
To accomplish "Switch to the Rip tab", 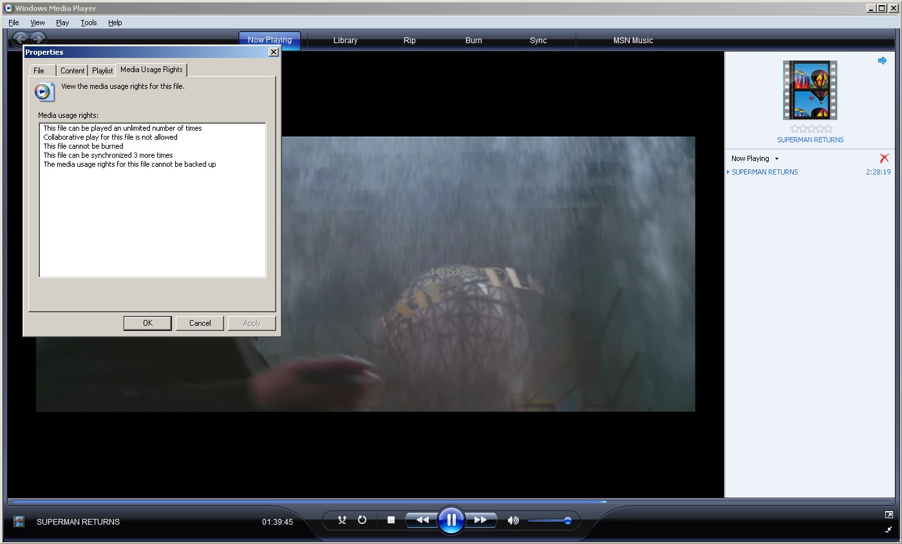I will point(409,40).
